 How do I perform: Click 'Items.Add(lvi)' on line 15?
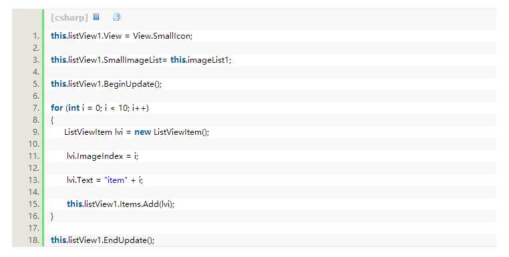[146, 204]
